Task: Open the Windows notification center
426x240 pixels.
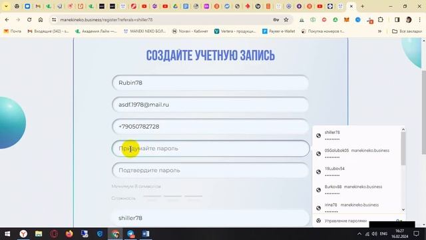Action: click(x=416, y=234)
